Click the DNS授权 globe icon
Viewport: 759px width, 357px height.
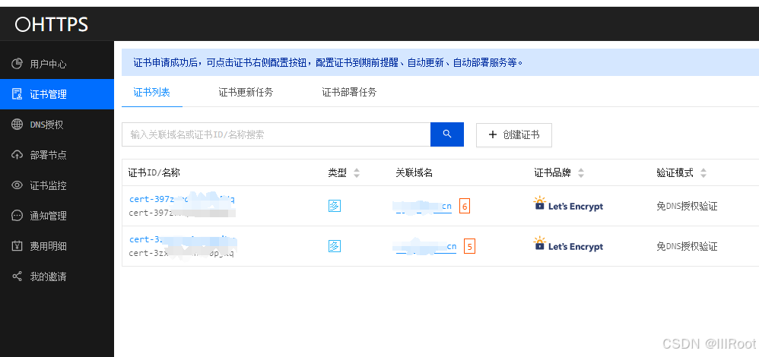[x=17, y=125]
